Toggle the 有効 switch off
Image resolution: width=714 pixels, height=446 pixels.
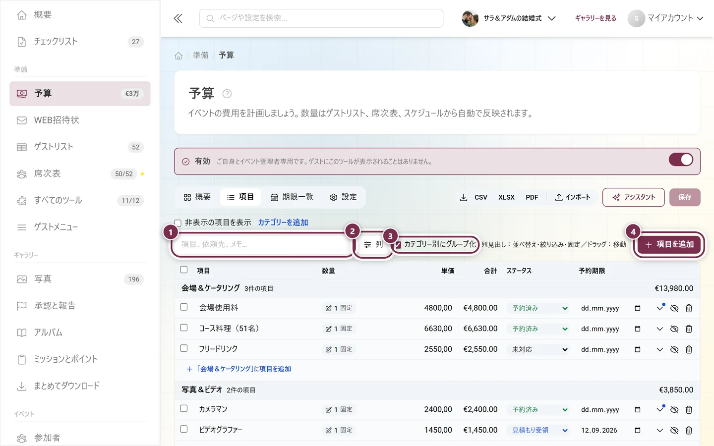(681, 160)
